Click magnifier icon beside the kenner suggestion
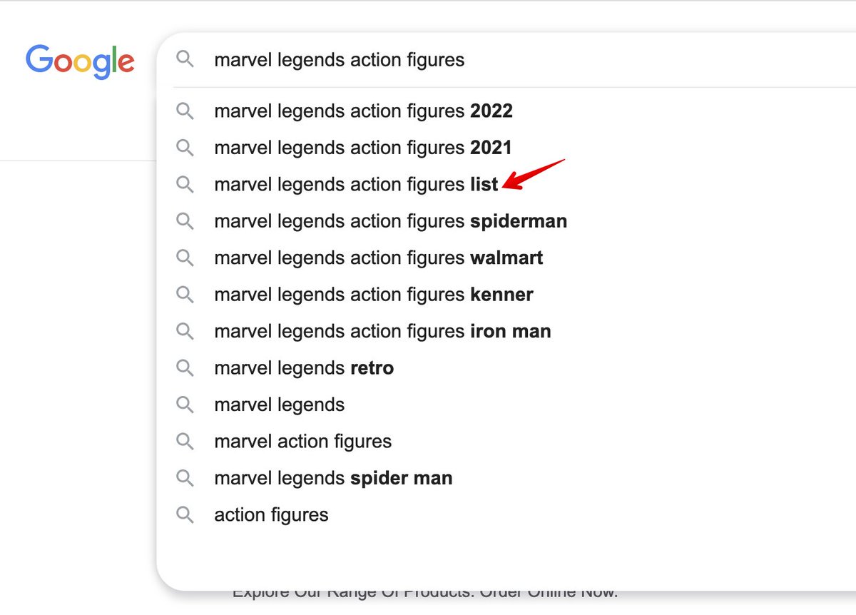The image size is (856, 615). tap(185, 294)
